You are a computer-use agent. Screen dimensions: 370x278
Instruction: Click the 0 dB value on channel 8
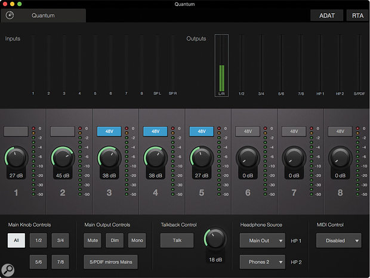(x=340, y=175)
